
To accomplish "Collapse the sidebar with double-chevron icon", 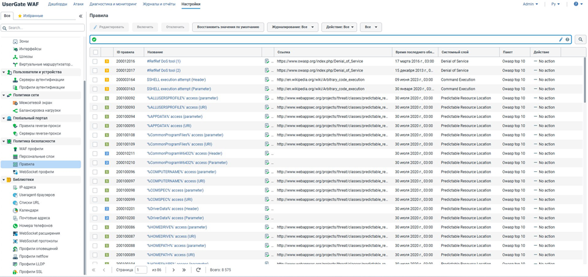I will (81, 16).
